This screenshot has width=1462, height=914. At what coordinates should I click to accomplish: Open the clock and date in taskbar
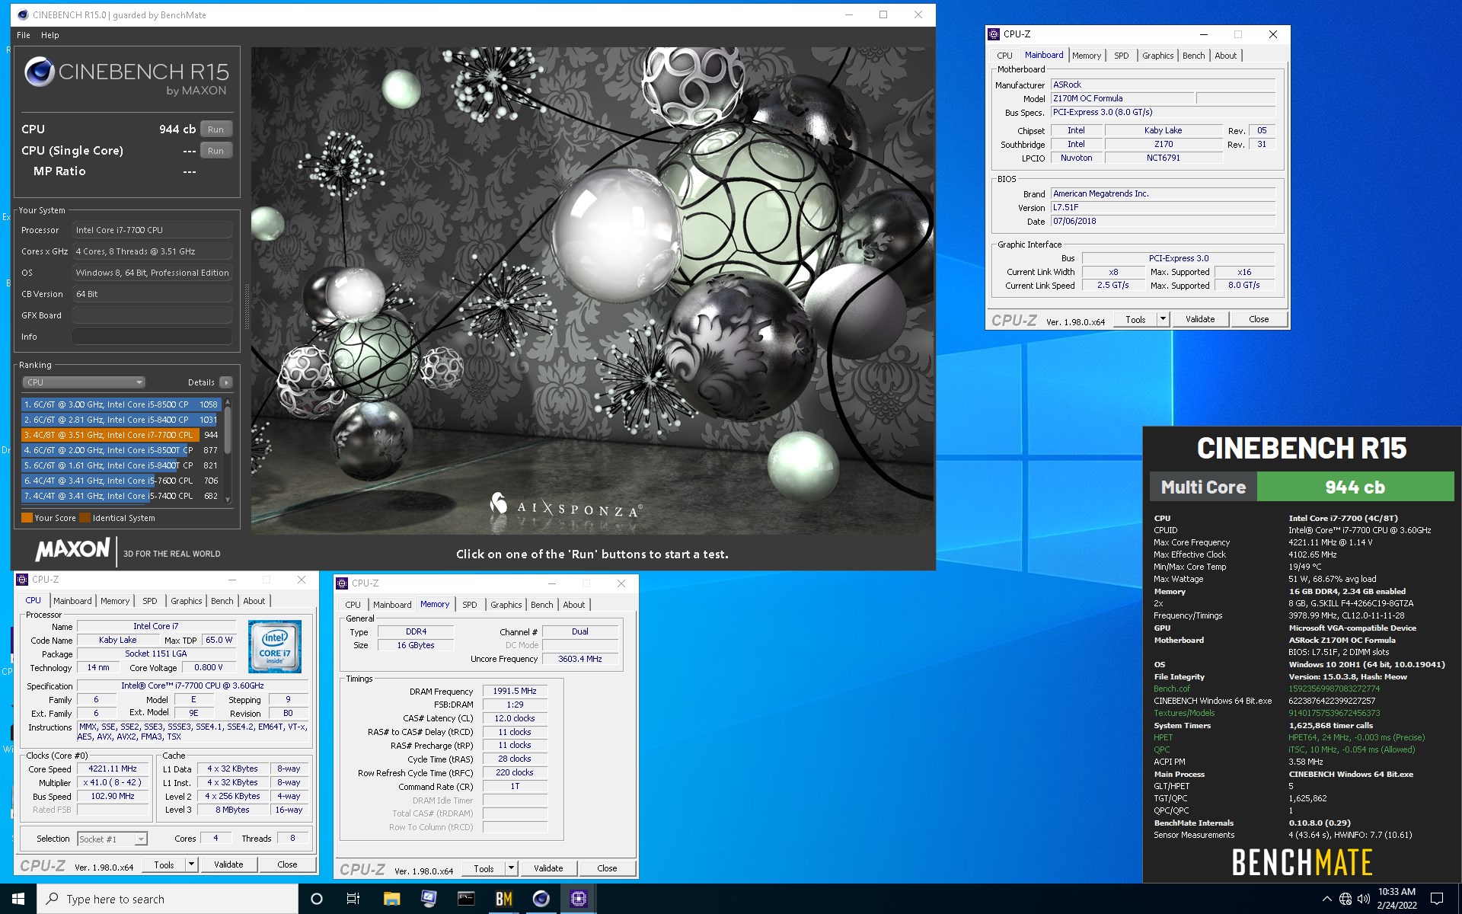1397,899
